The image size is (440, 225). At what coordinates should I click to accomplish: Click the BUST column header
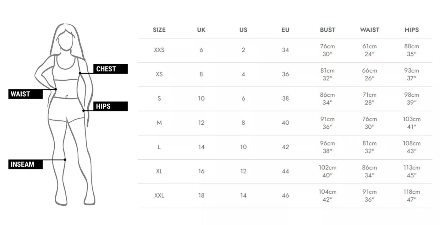pos(327,30)
